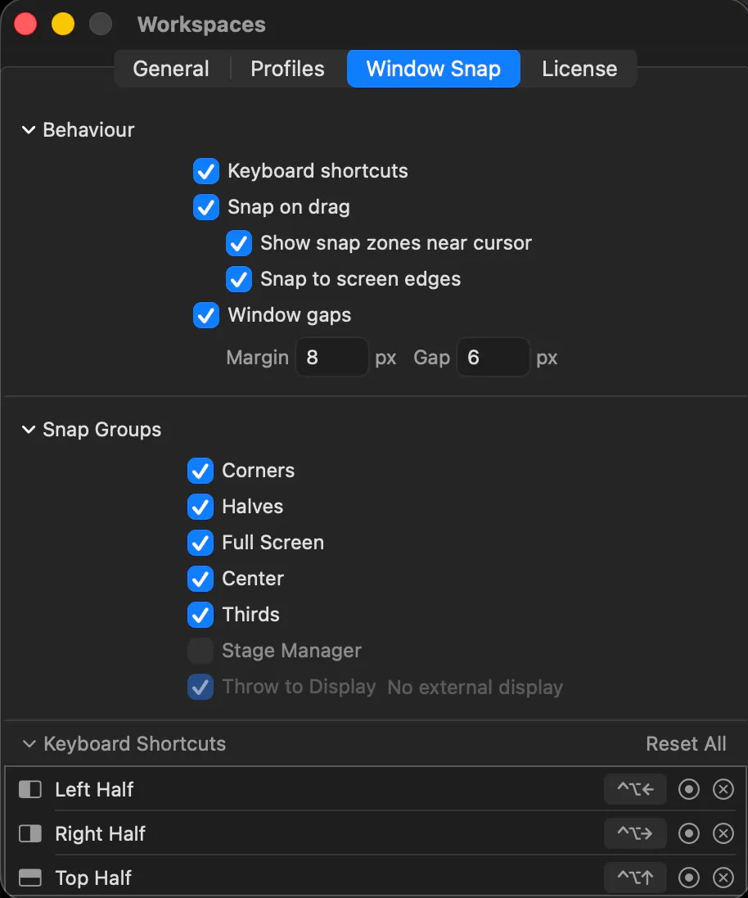748x898 pixels.
Task: Minimize the Workspaces window
Action: 63,25
